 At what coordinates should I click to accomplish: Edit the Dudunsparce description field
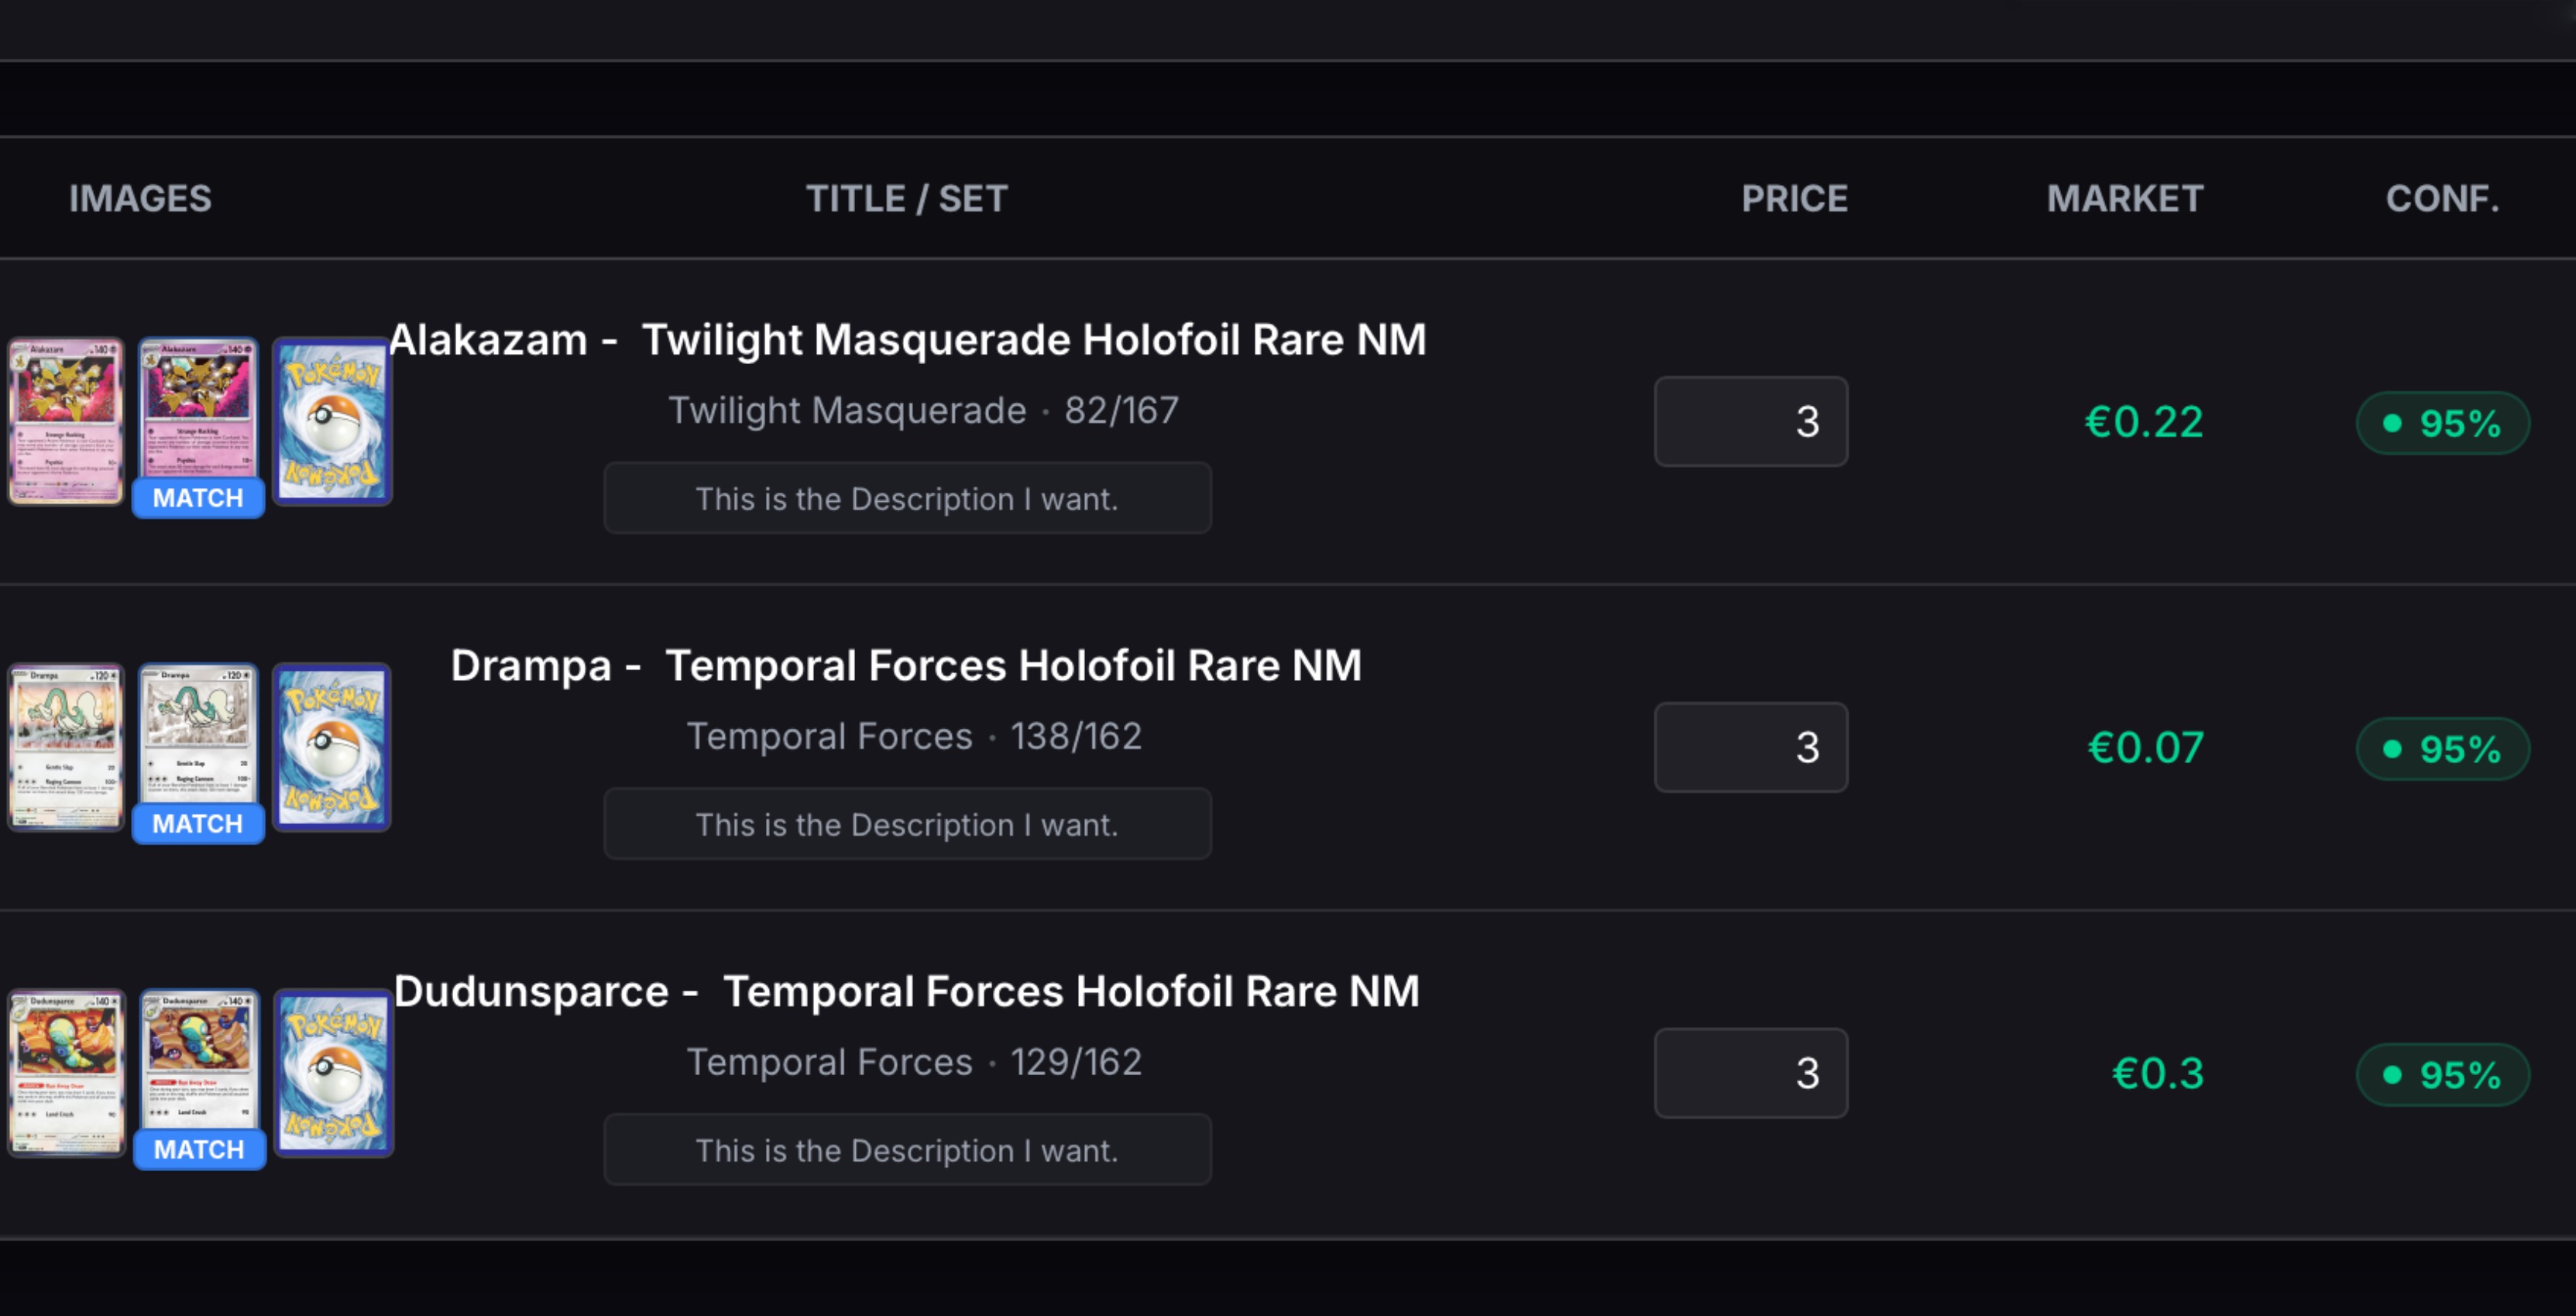coord(907,1150)
